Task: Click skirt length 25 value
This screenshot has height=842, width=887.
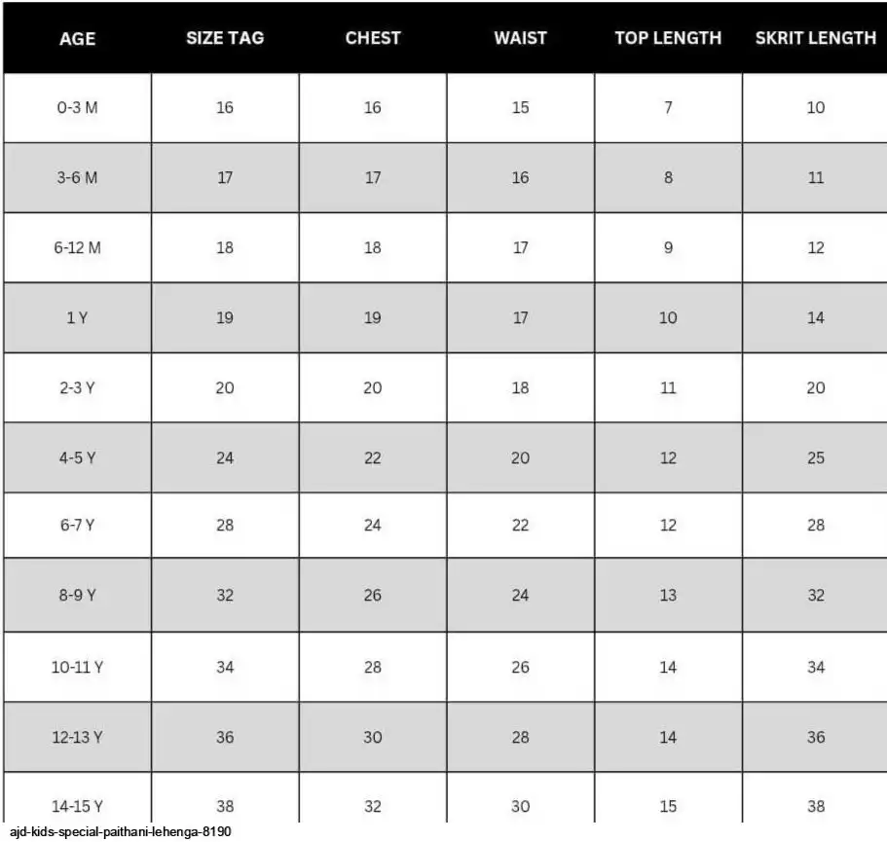Action: pyautogui.click(x=815, y=458)
